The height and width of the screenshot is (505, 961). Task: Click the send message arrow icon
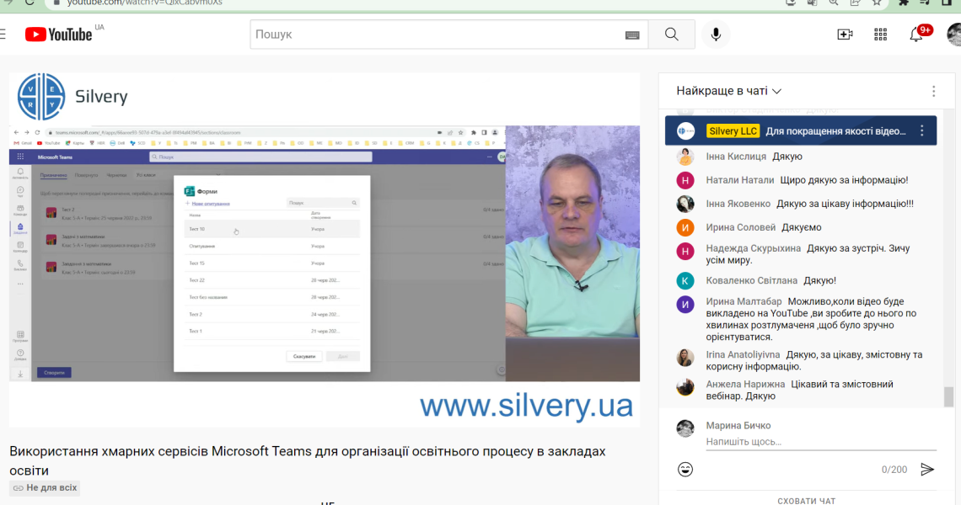927,470
